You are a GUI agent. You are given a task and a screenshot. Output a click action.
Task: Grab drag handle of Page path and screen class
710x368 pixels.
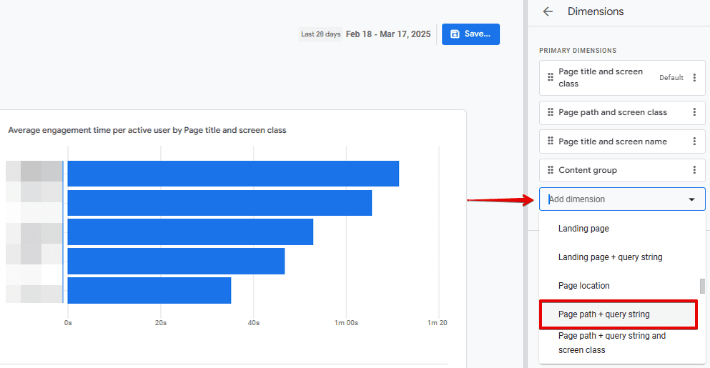550,112
